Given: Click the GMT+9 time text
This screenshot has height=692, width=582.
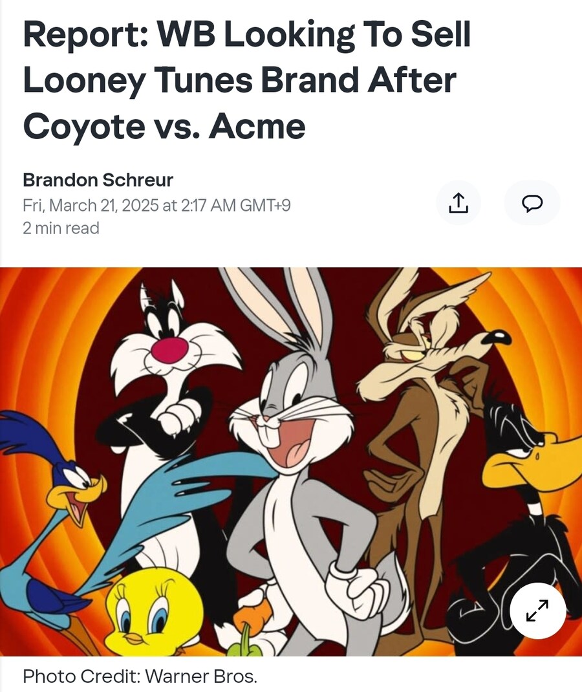Looking at the screenshot, I should pos(264,205).
